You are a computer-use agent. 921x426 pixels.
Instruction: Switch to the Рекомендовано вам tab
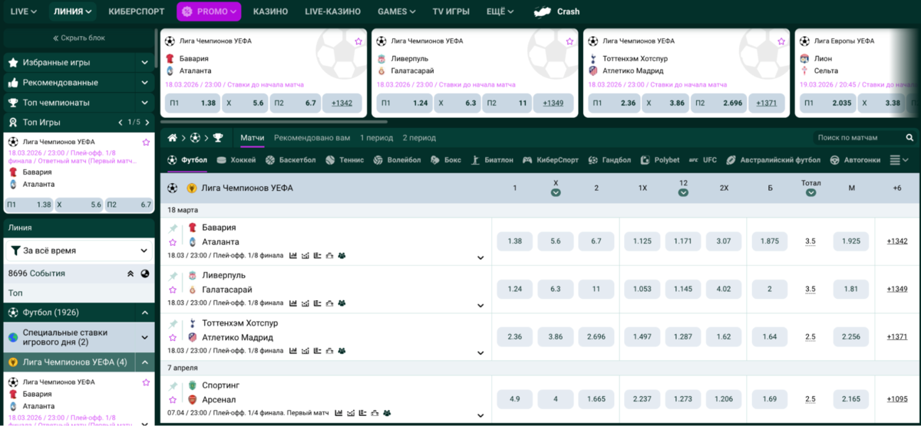pyautogui.click(x=312, y=138)
